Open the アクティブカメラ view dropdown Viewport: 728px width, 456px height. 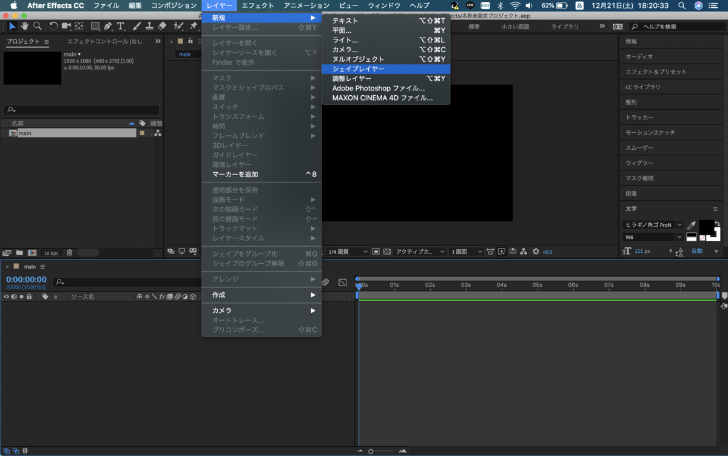pos(420,252)
